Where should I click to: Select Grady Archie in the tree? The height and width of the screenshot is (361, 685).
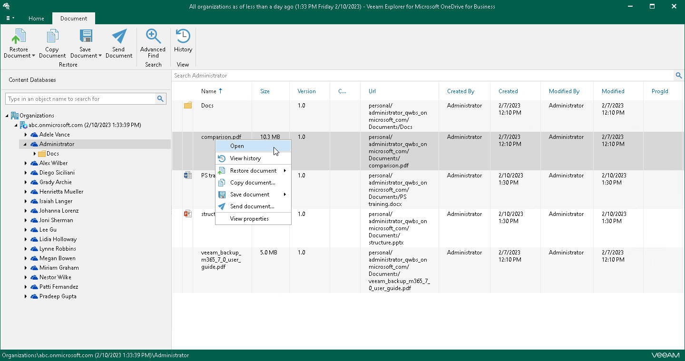tap(56, 182)
